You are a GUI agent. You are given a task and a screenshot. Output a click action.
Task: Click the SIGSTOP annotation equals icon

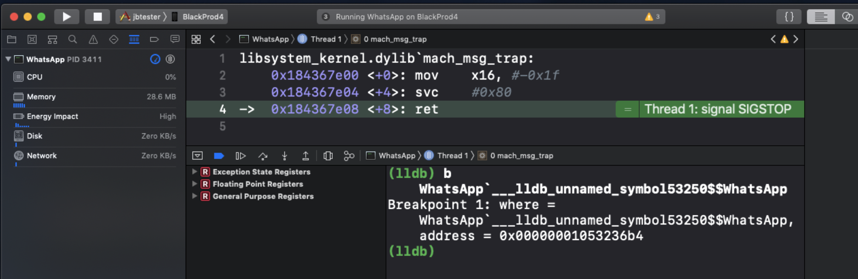[628, 109]
